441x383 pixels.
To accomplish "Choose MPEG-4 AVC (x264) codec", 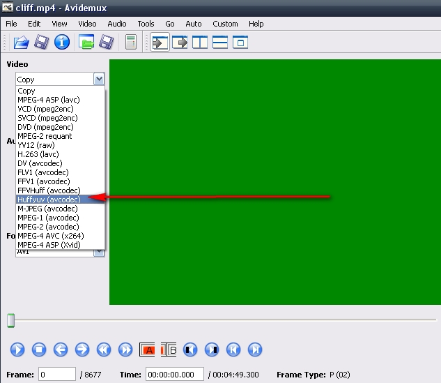I will click(61, 236).
